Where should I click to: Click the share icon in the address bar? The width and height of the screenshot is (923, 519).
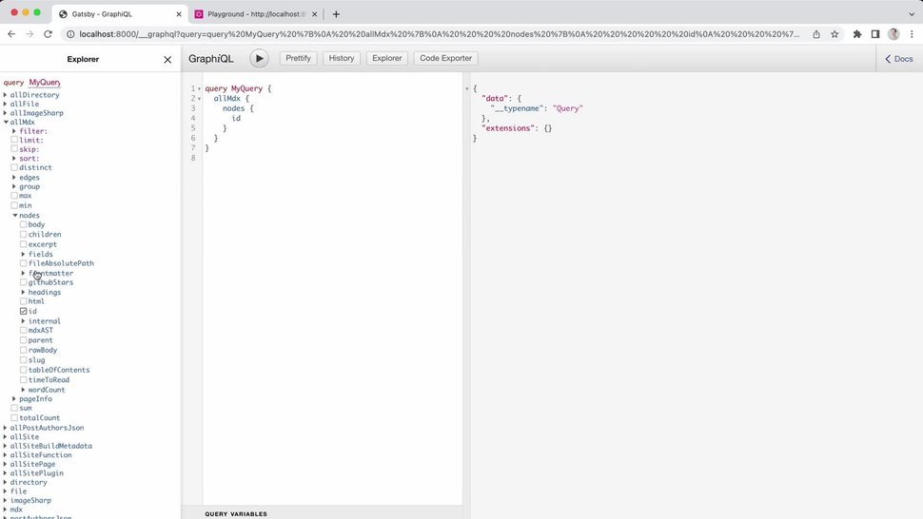816,34
